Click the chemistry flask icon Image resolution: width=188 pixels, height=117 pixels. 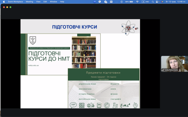(x=115, y=105)
